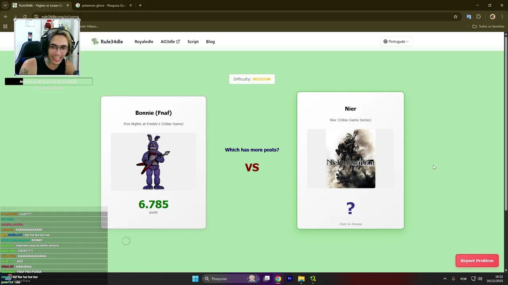Click the Bonnie character image
Viewport: 508px width, 285px height.
[x=153, y=161]
